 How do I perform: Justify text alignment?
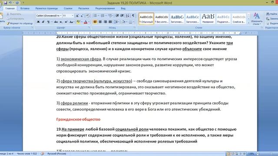[x=110, y=22]
